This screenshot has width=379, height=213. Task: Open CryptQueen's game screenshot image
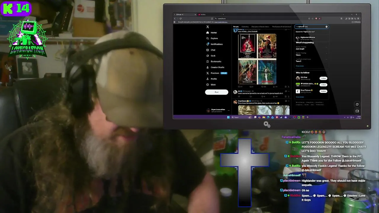(x=264, y=110)
